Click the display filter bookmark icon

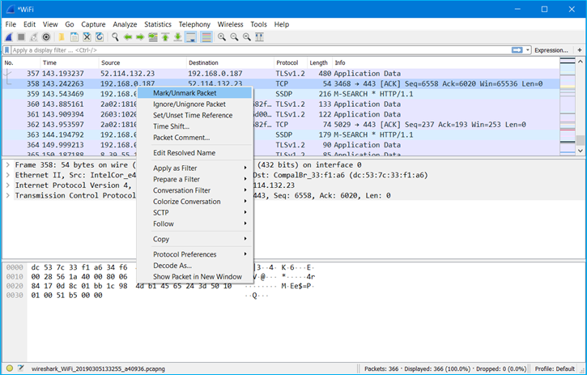pos(6,50)
